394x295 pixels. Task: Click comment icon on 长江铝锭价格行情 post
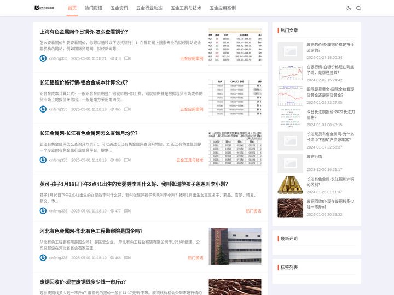click(x=126, y=109)
